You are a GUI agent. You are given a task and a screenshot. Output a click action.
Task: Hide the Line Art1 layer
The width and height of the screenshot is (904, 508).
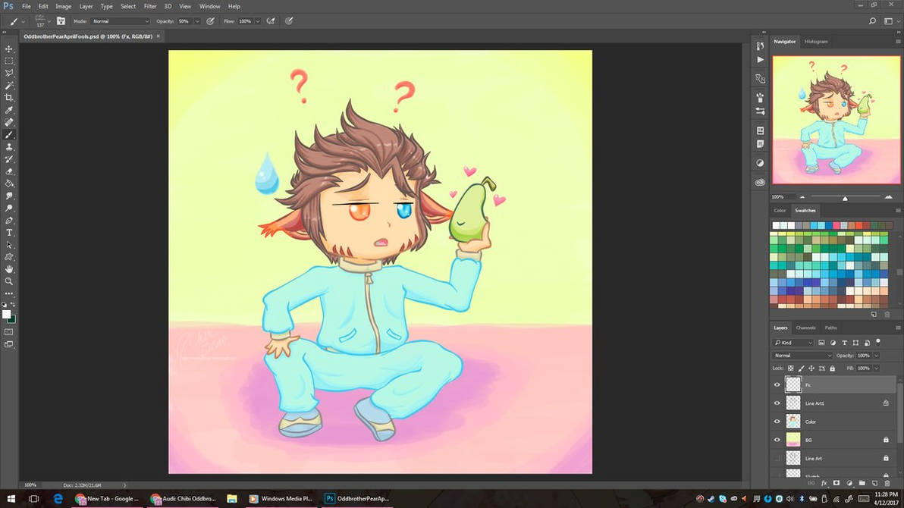(x=777, y=403)
